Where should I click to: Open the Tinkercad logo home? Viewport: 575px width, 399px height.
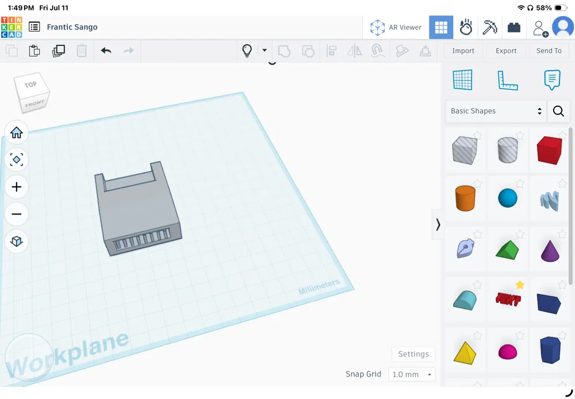point(11,27)
